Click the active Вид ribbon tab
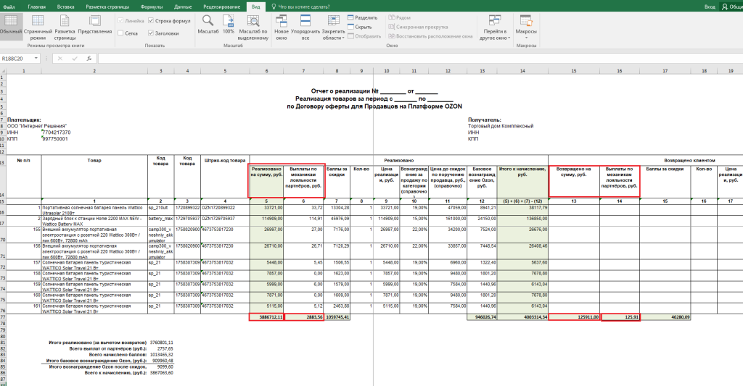This screenshot has width=743, height=386. coord(256,7)
